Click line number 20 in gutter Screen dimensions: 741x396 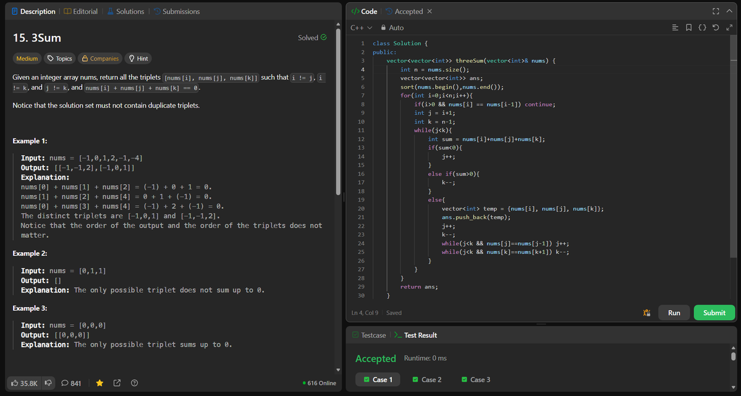(362, 209)
